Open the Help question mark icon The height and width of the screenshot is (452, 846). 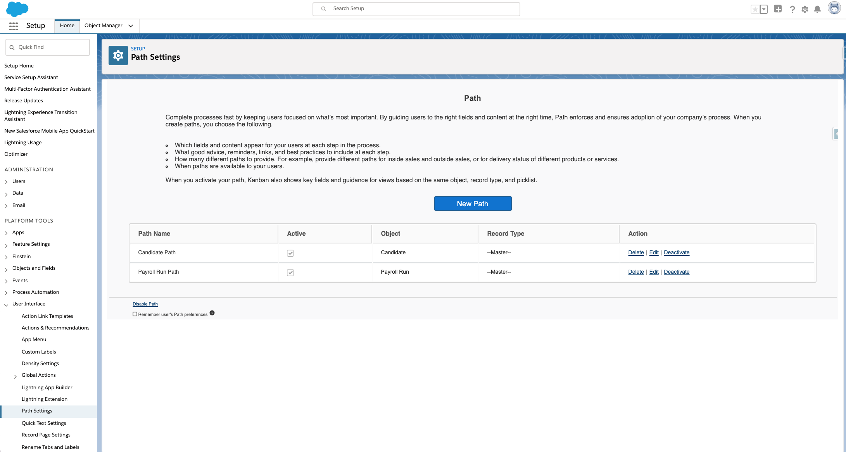(x=792, y=9)
